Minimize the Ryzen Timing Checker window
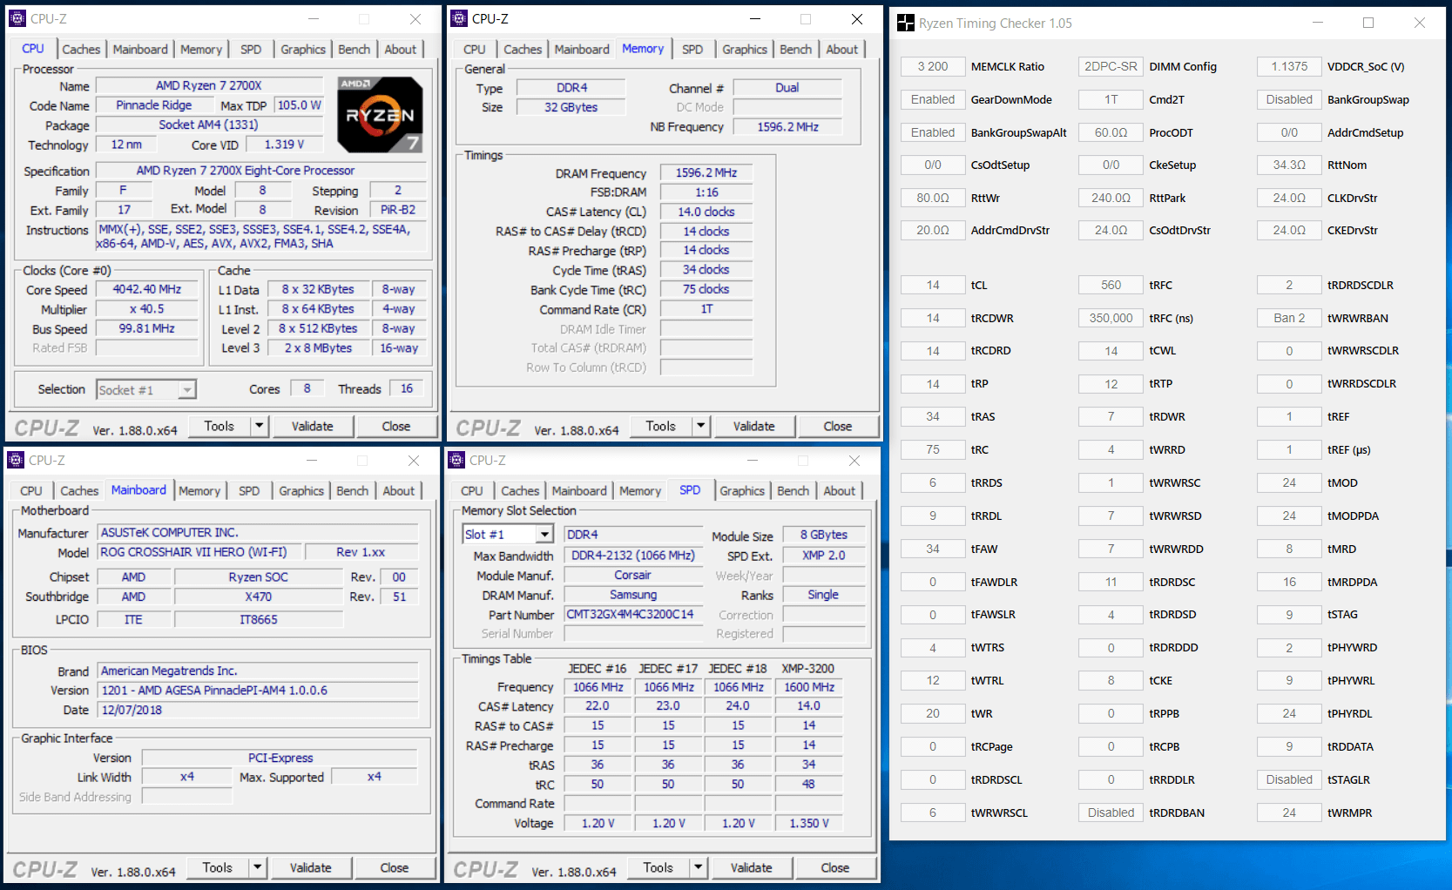 point(1318,24)
